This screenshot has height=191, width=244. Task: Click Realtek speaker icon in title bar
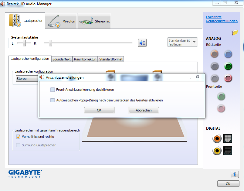click(3, 4)
